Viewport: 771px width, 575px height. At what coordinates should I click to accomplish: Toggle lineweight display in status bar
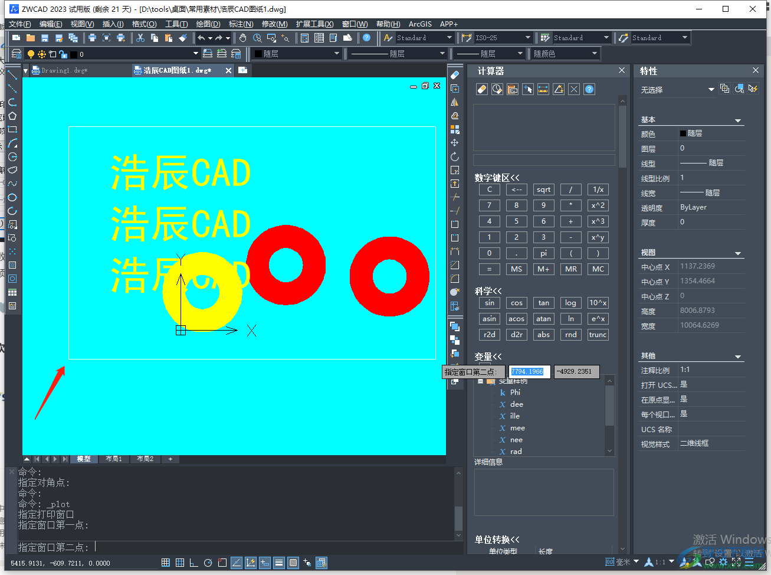pos(279,563)
